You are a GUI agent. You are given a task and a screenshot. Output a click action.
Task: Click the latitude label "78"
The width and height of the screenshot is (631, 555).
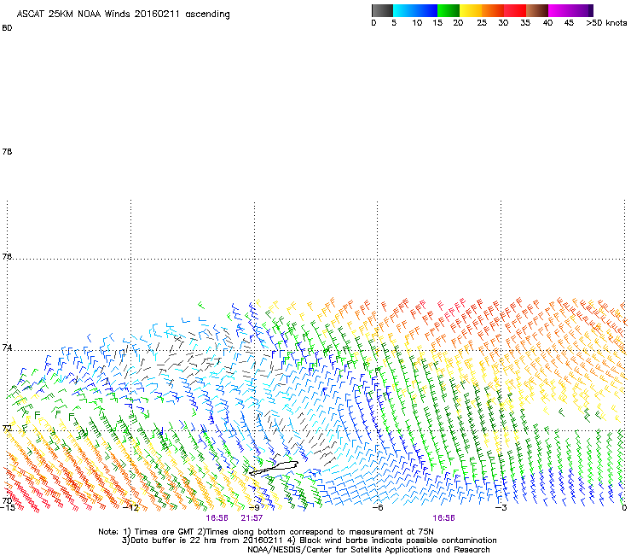[x=7, y=151]
